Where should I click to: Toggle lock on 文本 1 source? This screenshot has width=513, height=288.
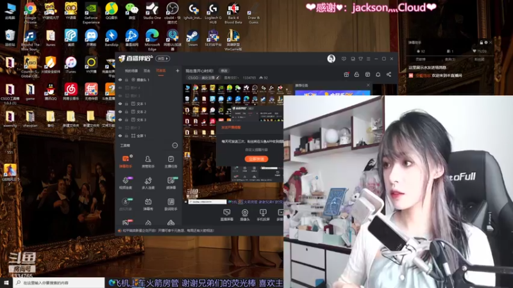click(x=126, y=104)
